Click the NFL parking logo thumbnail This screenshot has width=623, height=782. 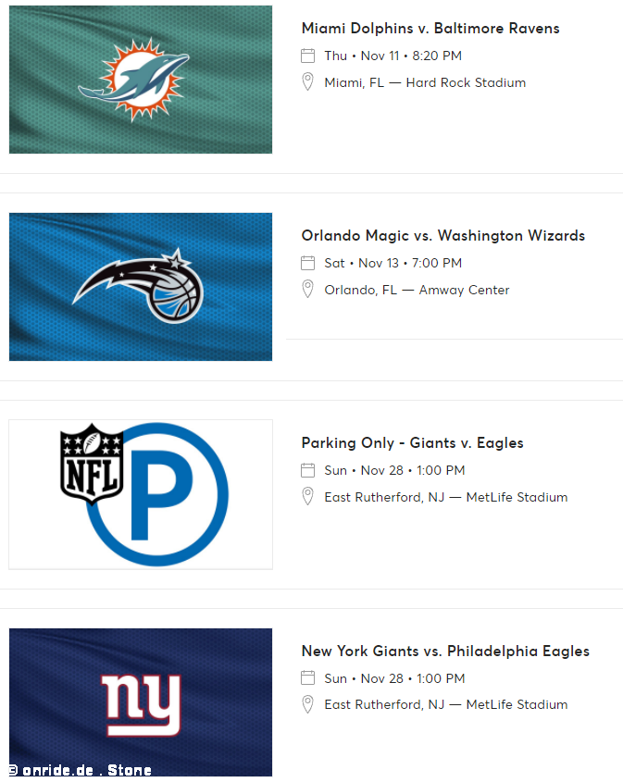click(141, 494)
